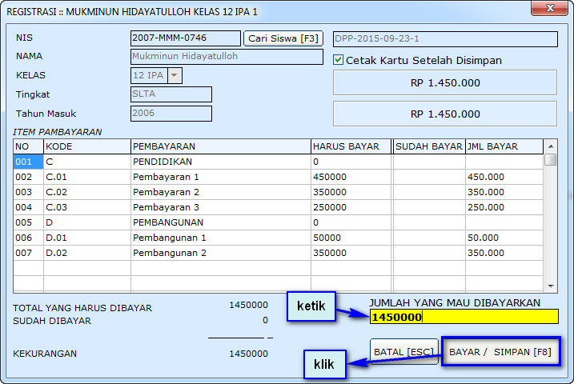Click the table scrollbar thumb
The image size is (574, 384).
550,160
